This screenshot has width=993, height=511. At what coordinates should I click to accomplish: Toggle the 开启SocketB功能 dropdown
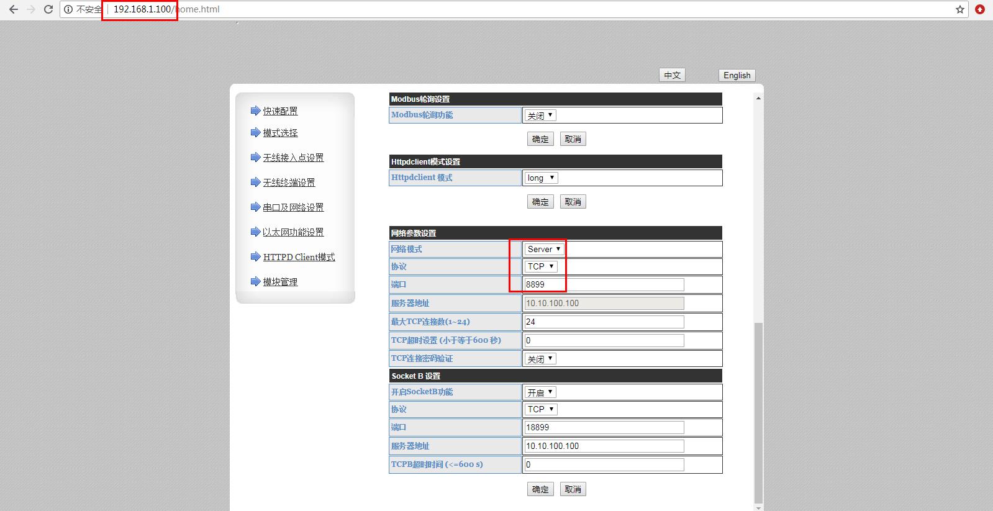(x=540, y=392)
